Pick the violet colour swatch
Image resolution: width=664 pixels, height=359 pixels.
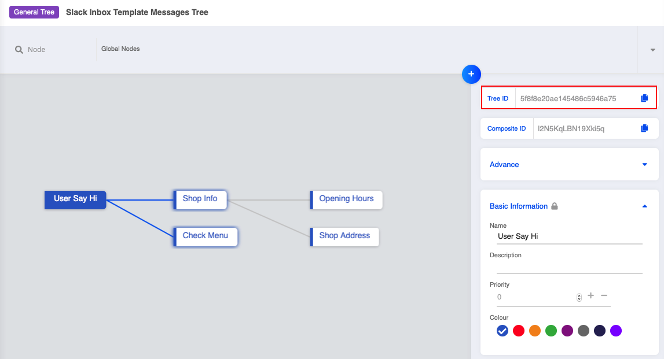(616, 331)
